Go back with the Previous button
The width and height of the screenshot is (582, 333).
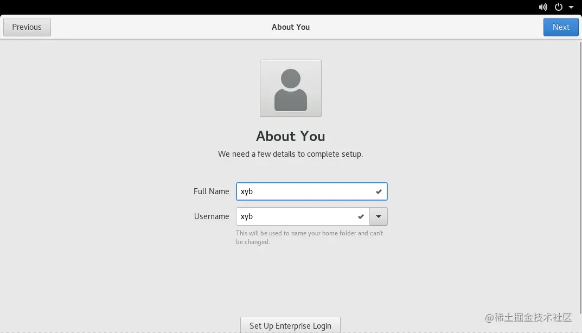coord(27,27)
